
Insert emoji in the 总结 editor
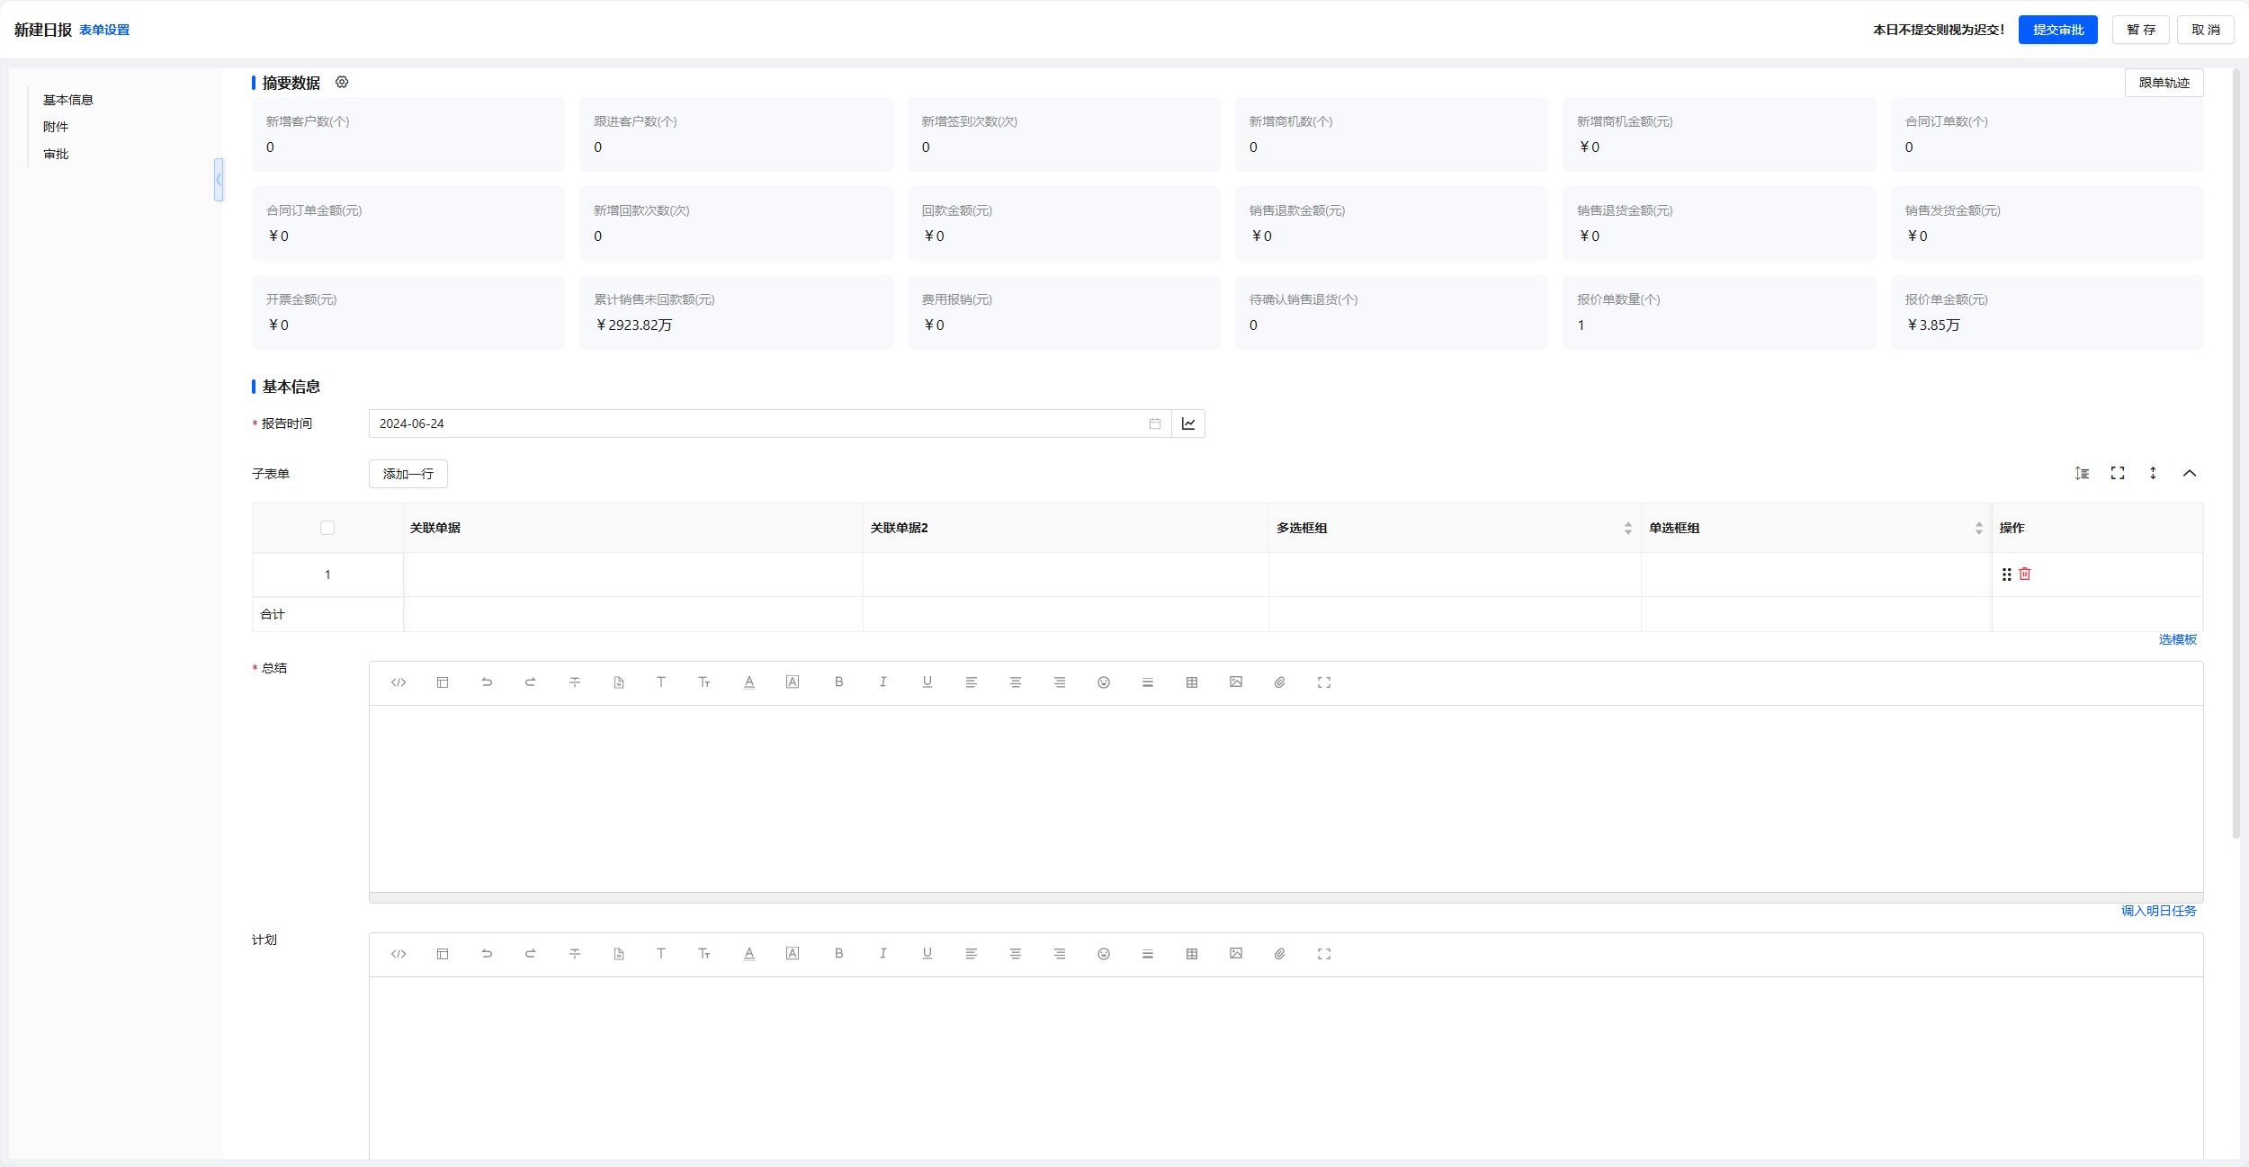[1104, 682]
